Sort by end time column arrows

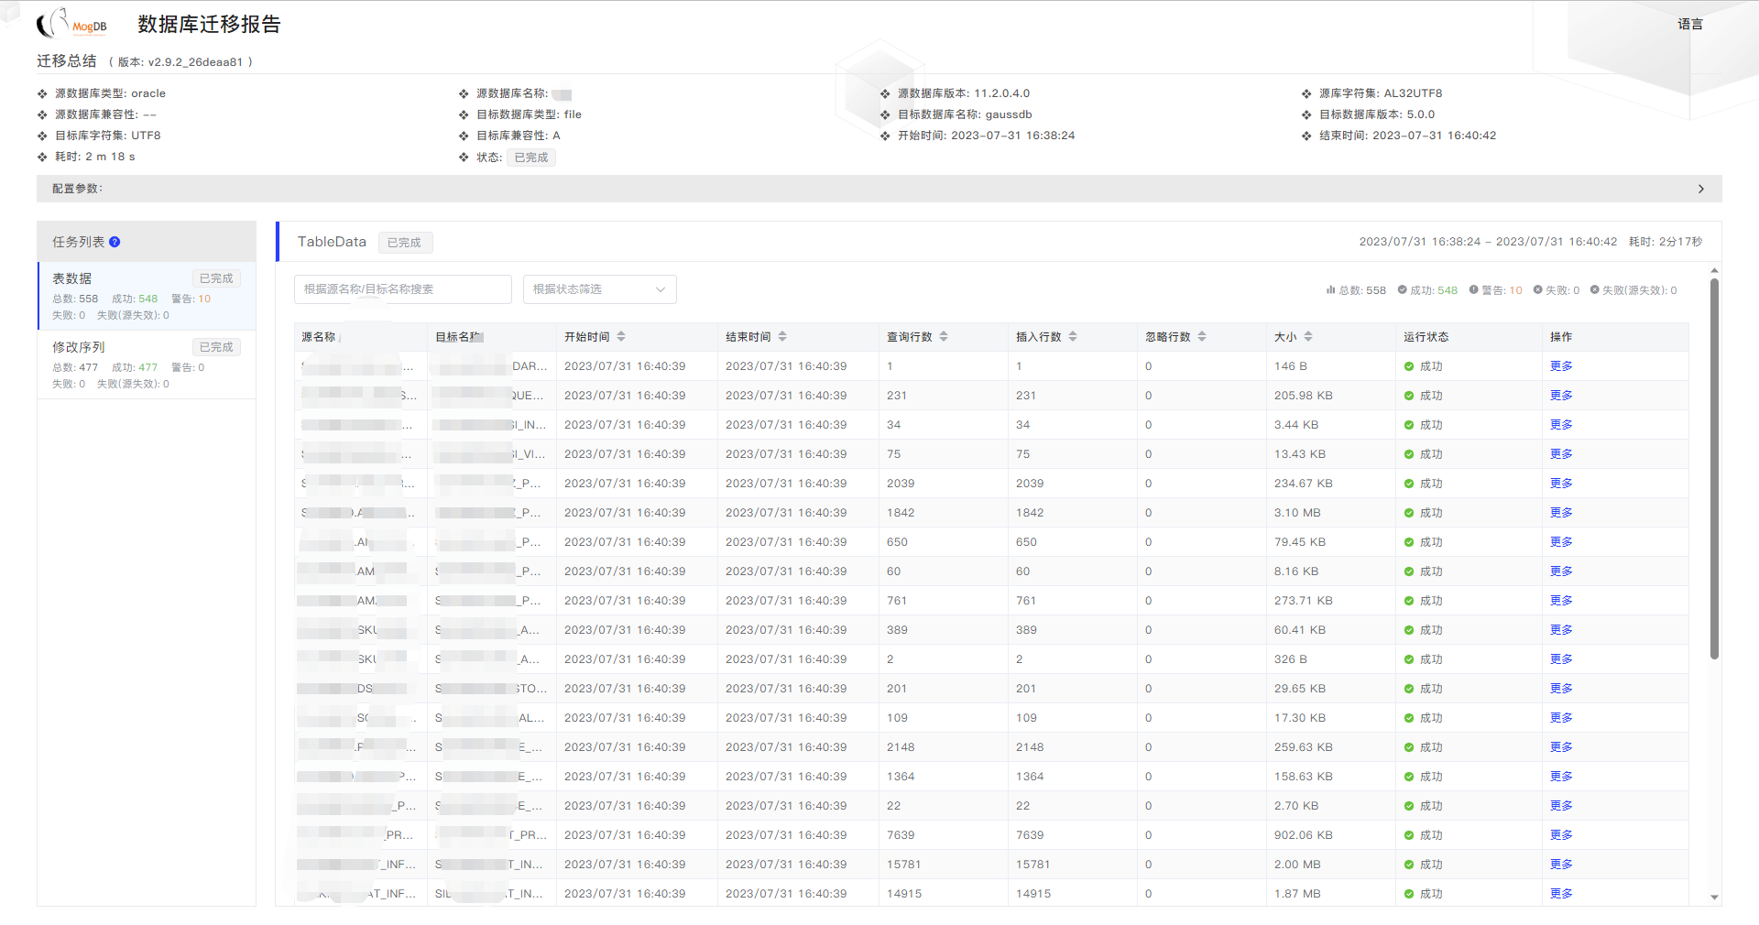782,337
